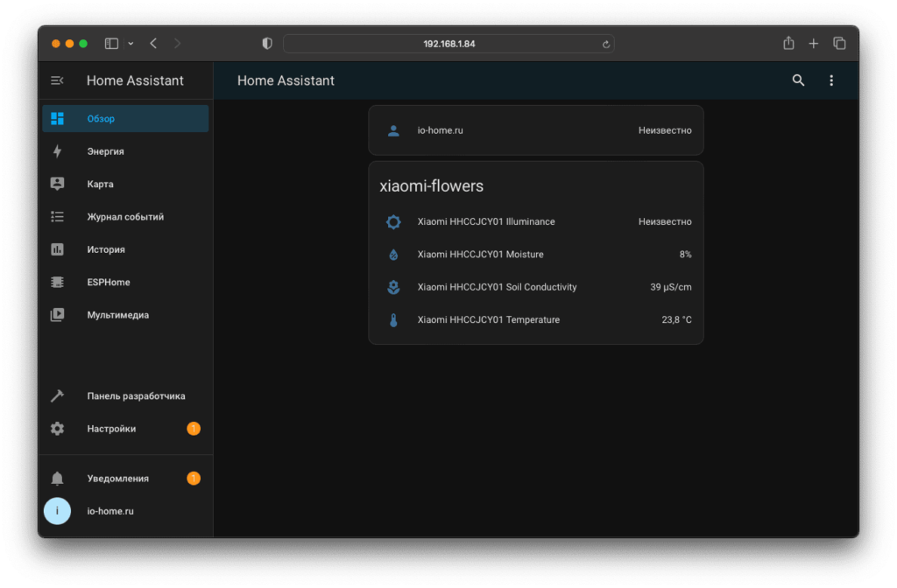Image resolution: width=897 pixels, height=588 pixels.
Task: Toggle Safari sidebar icon
Action: (x=111, y=44)
